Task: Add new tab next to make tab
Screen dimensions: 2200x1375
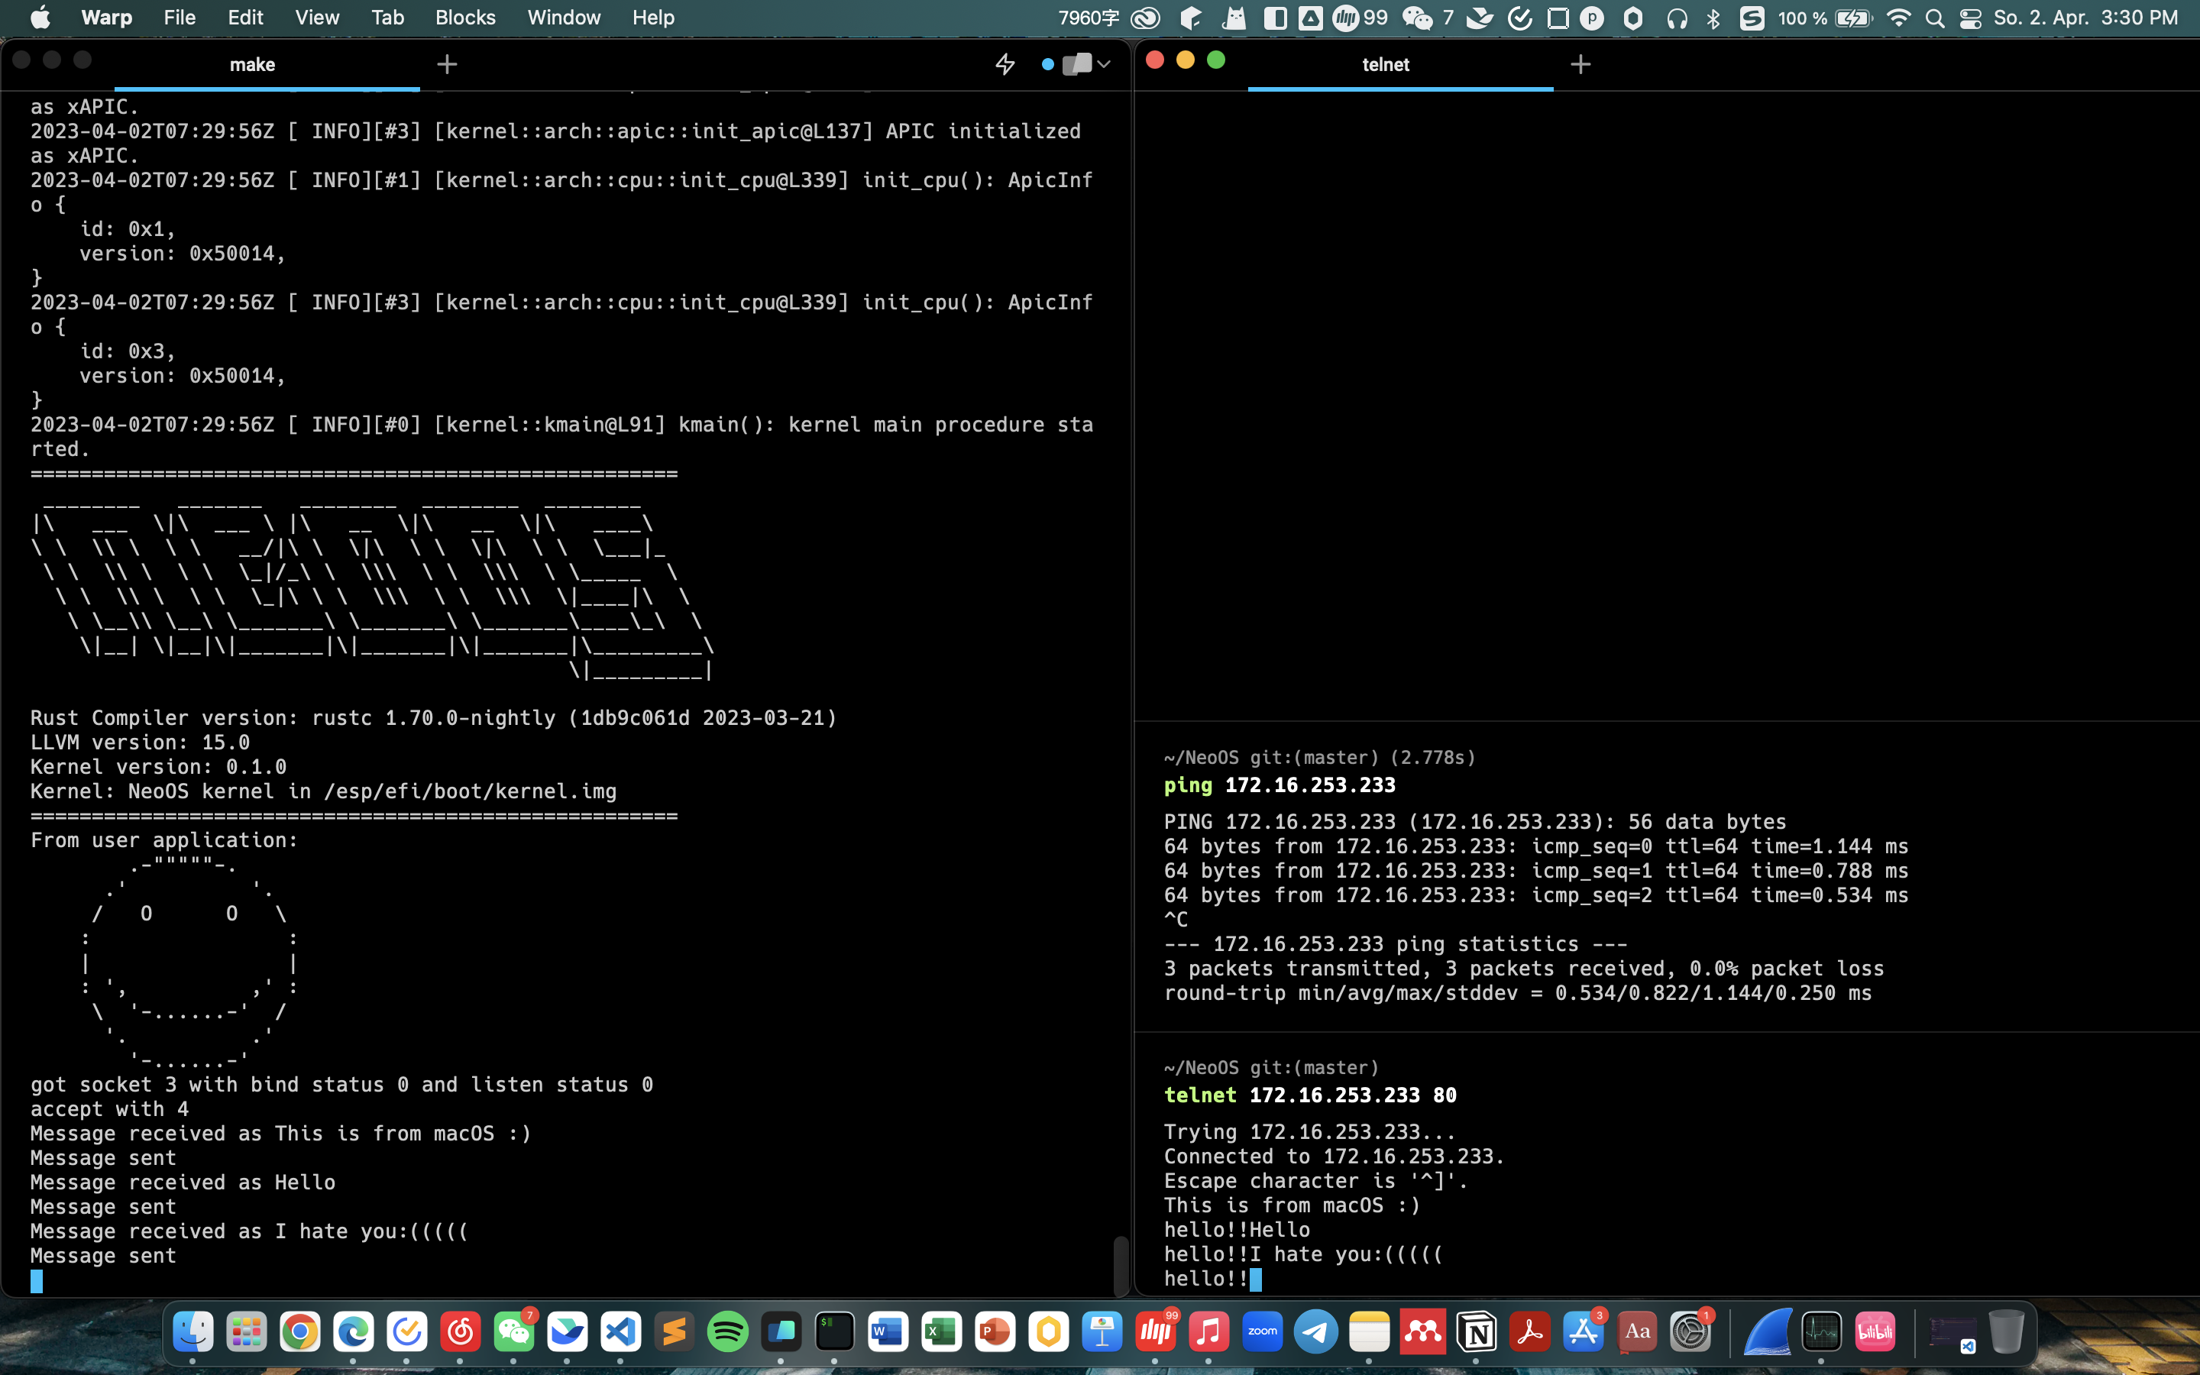Action: 446,65
